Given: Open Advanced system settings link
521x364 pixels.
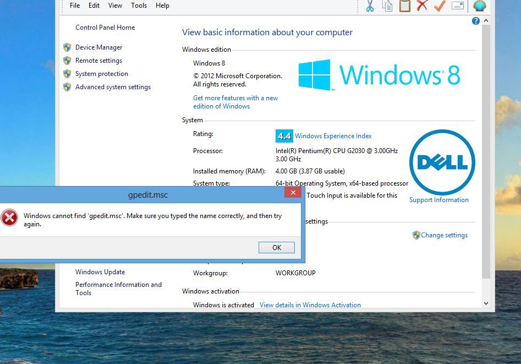Looking at the screenshot, I should 113,87.
